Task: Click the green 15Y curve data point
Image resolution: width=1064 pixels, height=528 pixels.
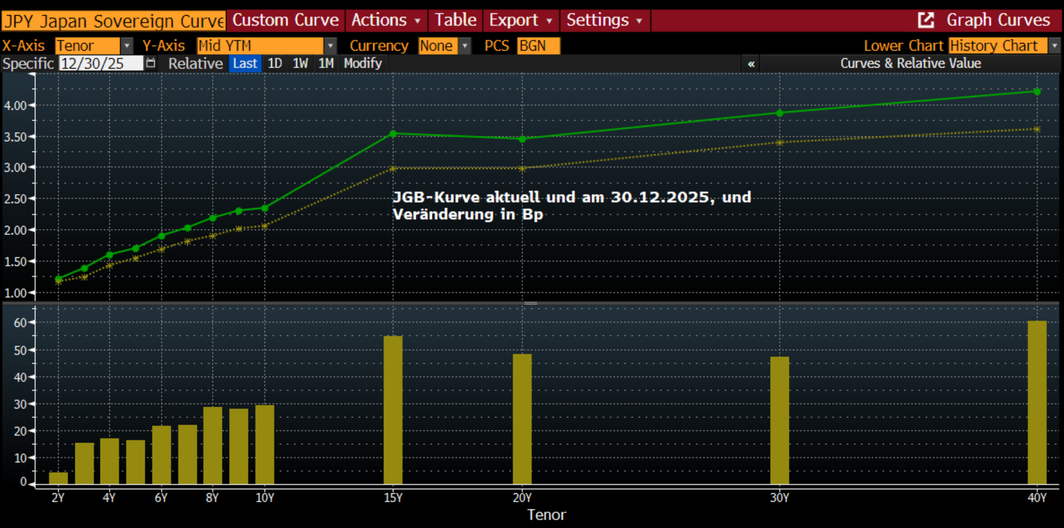Action: 393,134
